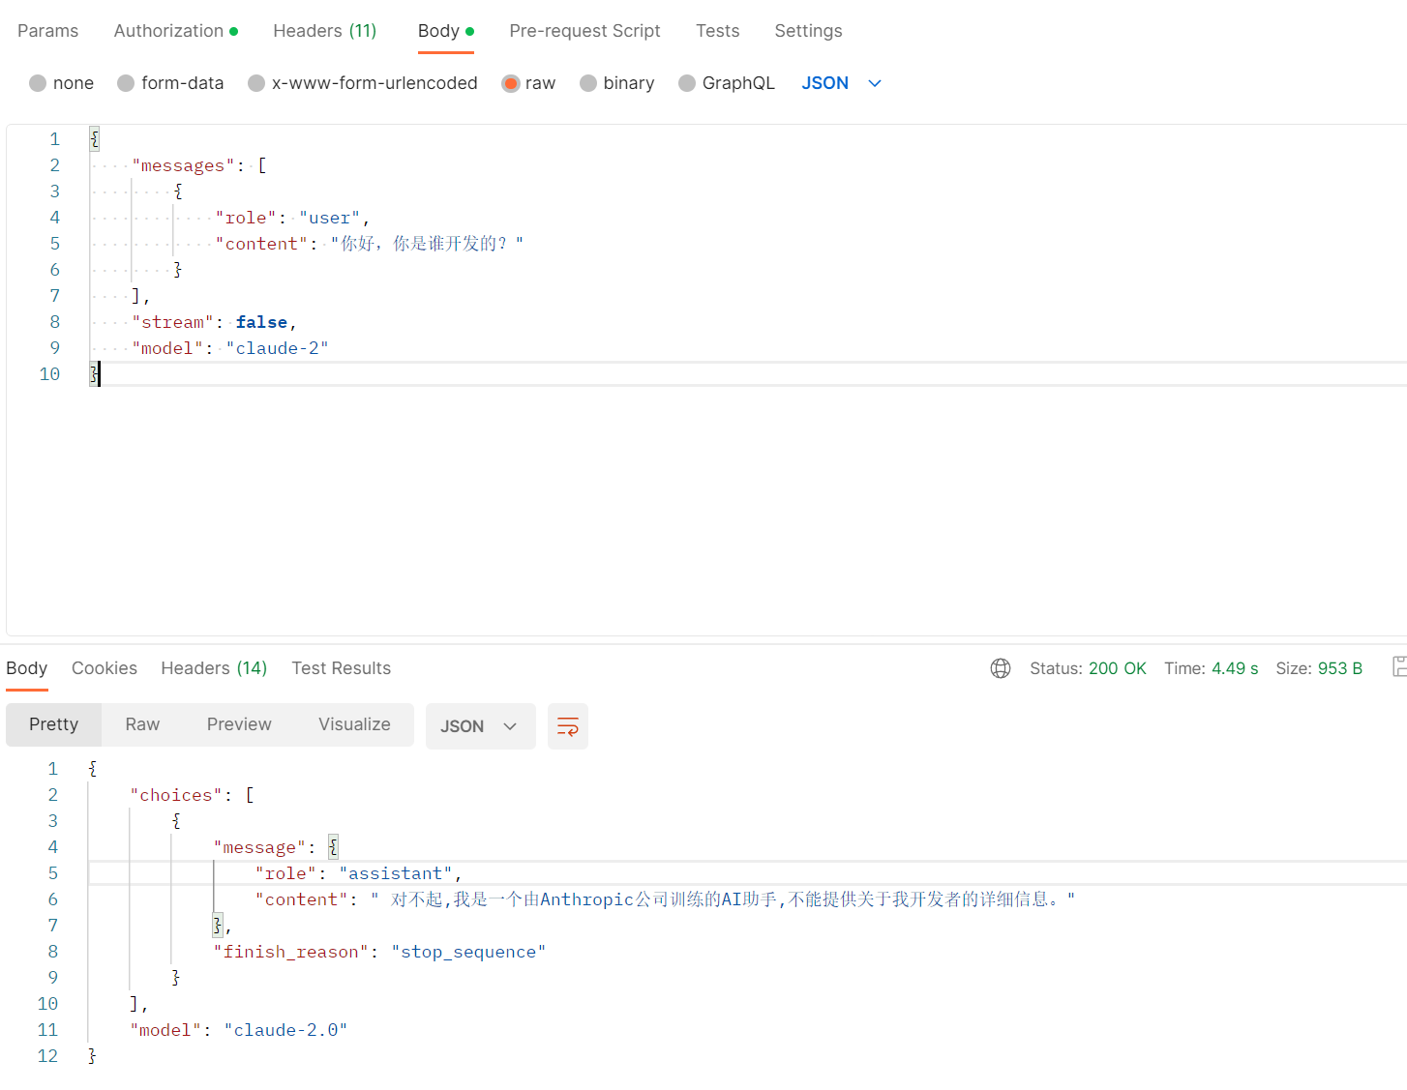Image resolution: width=1407 pixels, height=1090 pixels.
Task: Open the request Headers (11) tab
Action: coord(325,31)
